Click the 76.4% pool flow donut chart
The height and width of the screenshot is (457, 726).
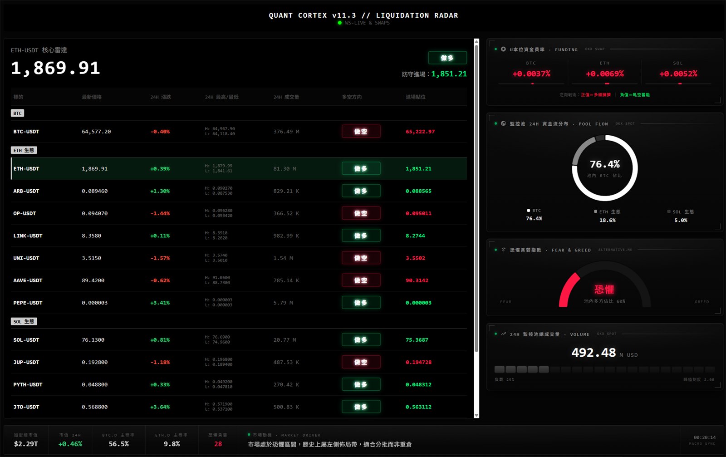coord(605,168)
